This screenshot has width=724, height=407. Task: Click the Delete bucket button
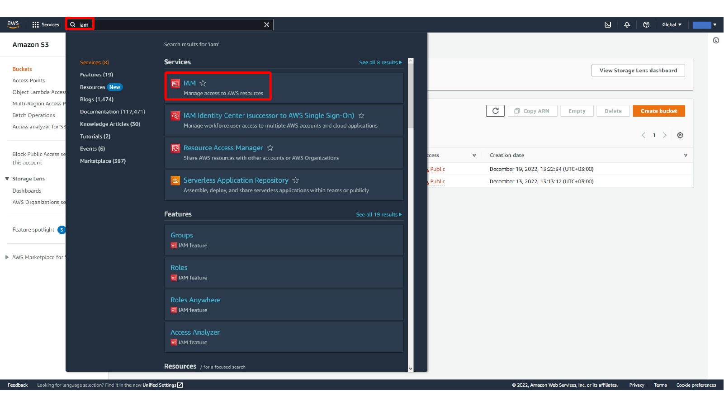pos(613,111)
